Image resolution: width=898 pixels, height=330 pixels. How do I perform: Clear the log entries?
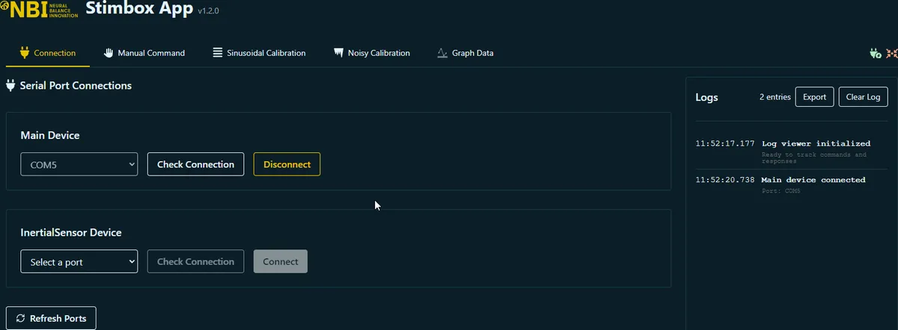point(863,97)
